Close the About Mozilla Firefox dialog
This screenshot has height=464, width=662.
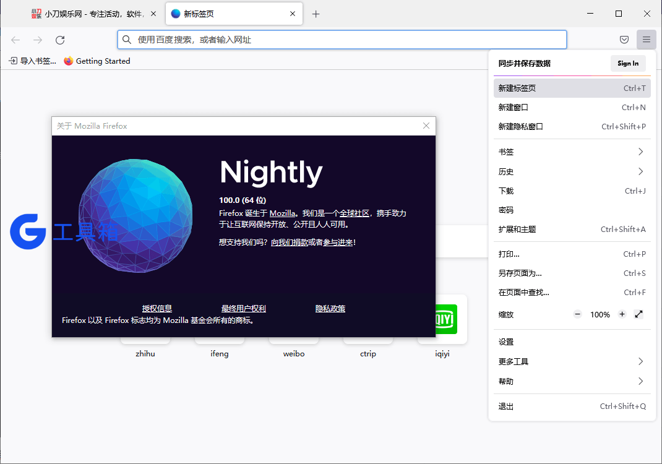coord(426,126)
